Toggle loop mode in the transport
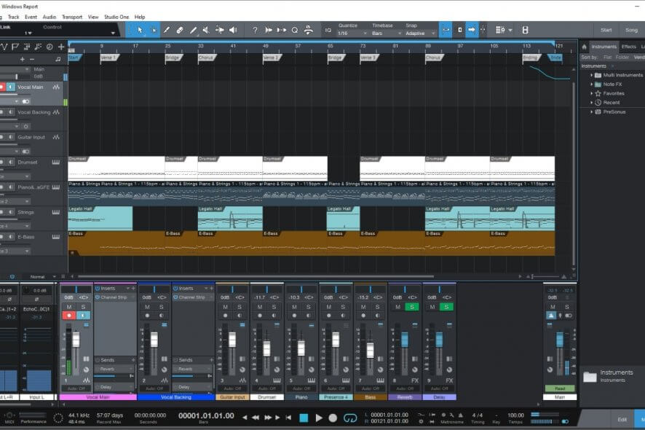 click(x=350, y=418)
